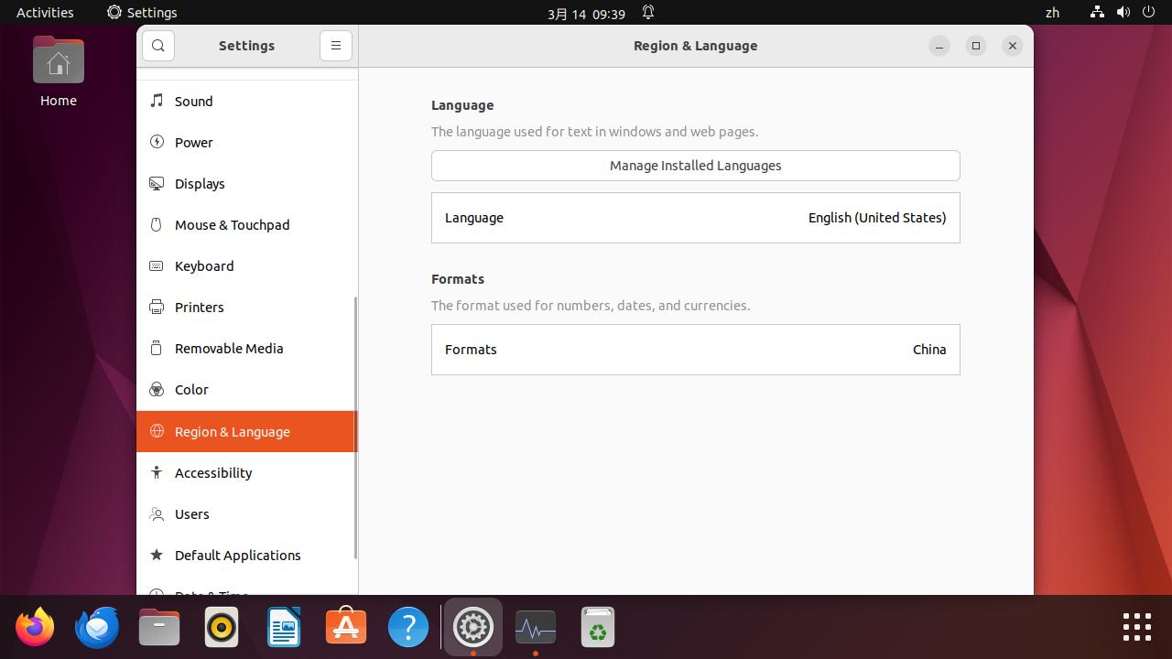The image size is (1172, 659).
Task: Launch Rhythmbox from the dock
Action: click(222, 628)
